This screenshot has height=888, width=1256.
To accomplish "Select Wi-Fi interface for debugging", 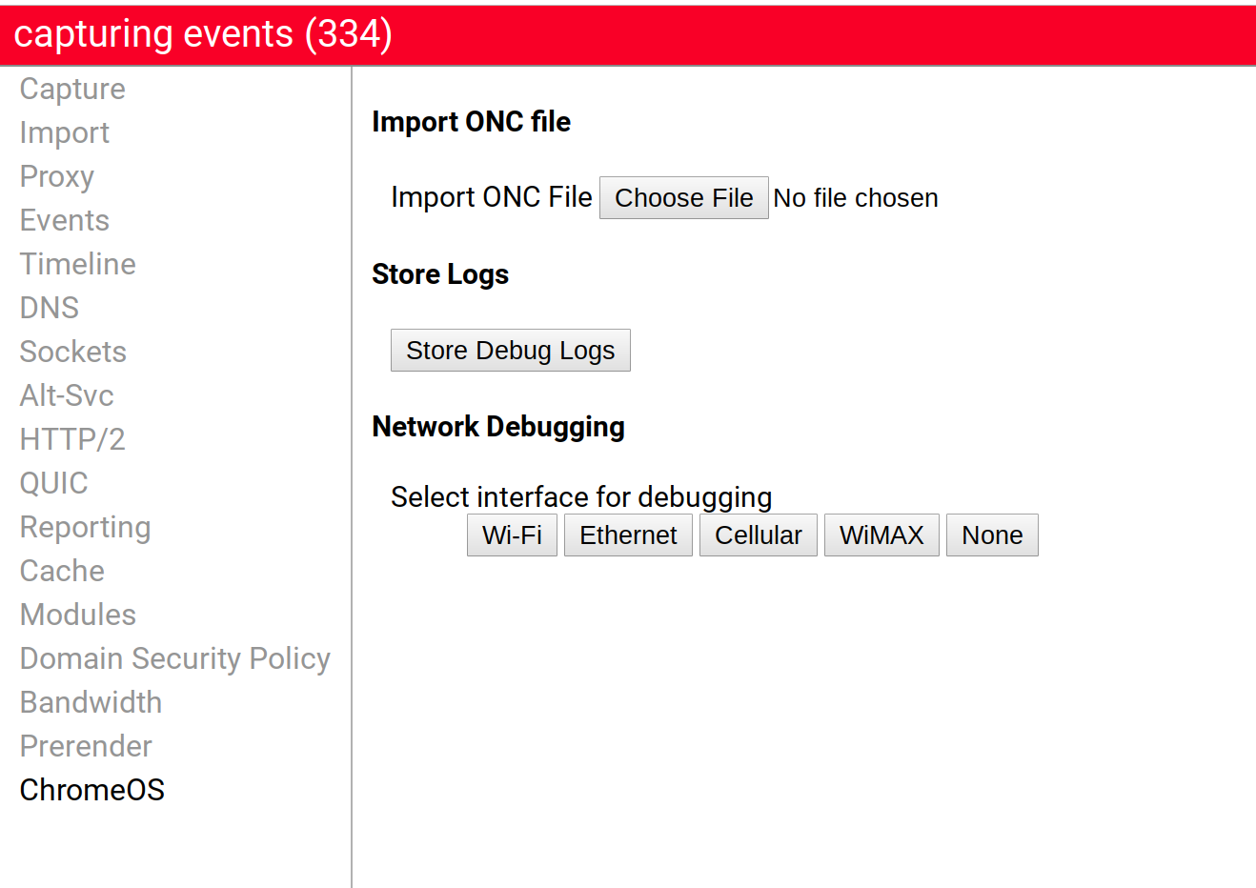I will (x=512, y=535).
